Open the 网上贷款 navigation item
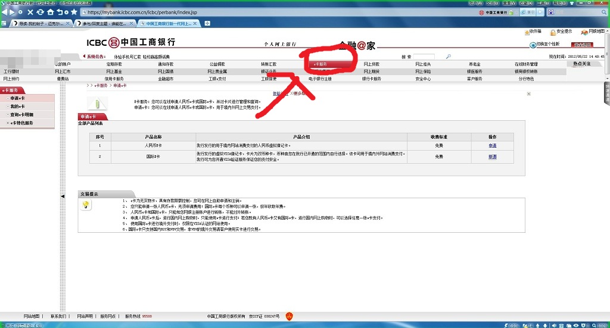 (372, 64)
